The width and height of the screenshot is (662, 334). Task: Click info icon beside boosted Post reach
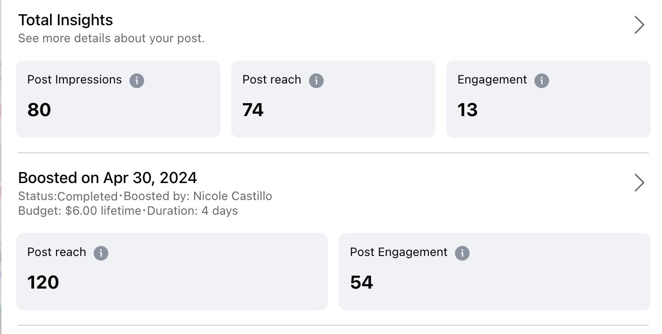coord(101,253)
